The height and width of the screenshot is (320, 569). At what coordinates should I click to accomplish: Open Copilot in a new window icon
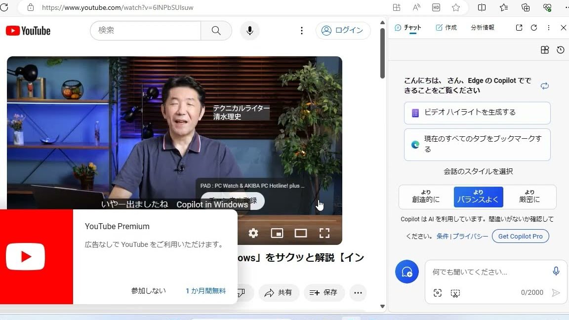(x=519, y=28)
